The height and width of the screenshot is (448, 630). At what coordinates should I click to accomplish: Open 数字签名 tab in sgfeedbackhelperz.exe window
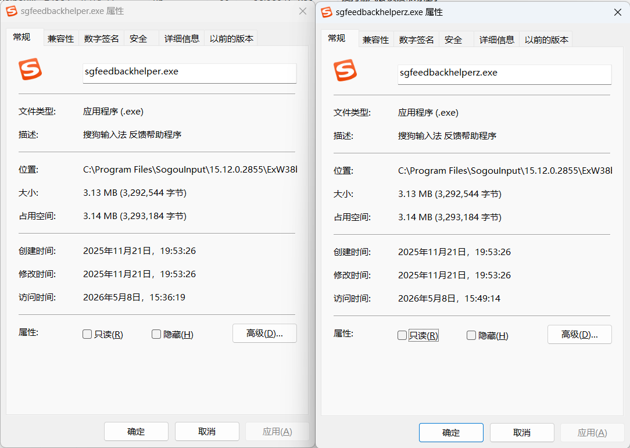pos(417,40)
